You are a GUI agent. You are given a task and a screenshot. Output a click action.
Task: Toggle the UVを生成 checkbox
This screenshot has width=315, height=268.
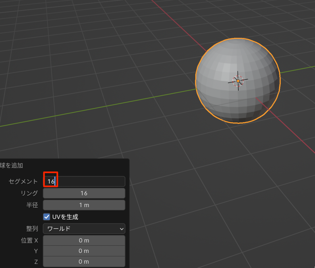[x=47, y=217]
